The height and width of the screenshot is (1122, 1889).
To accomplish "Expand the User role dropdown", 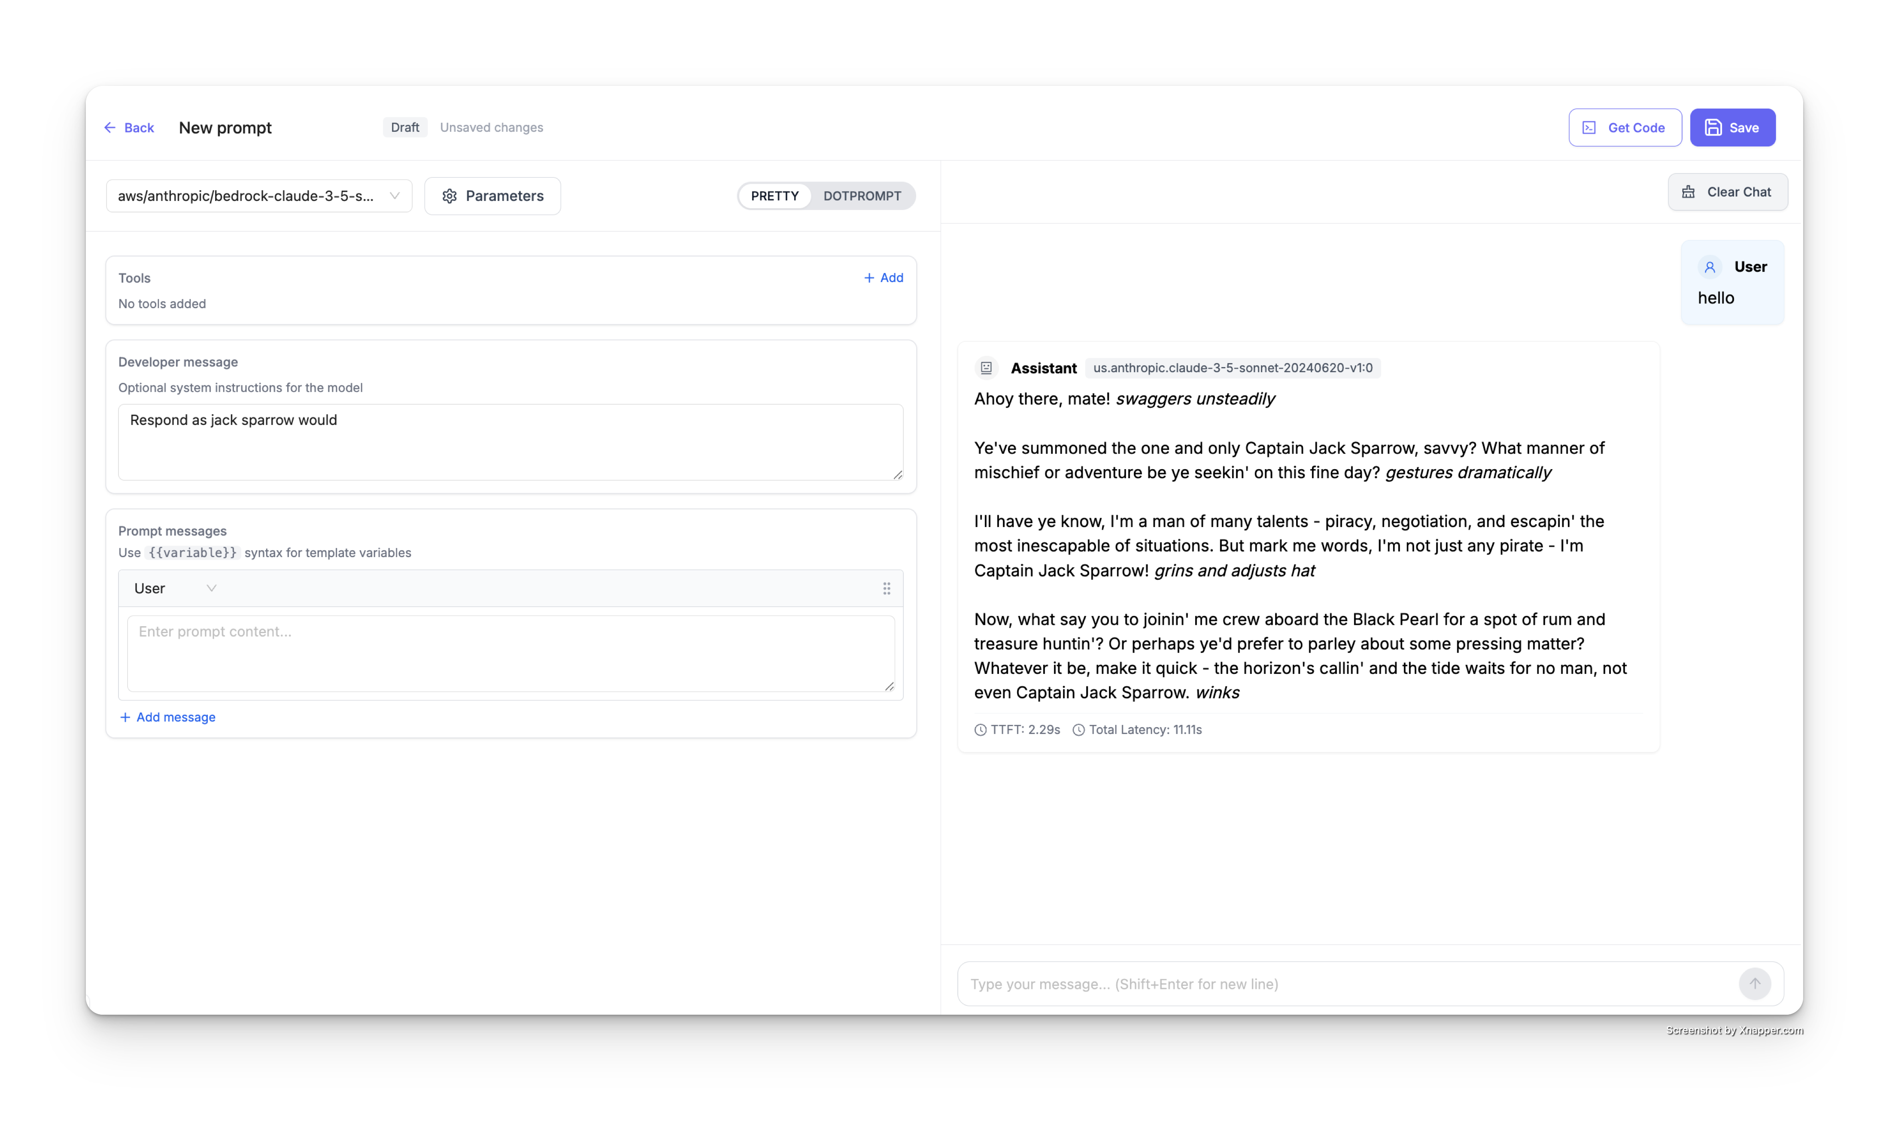I will 175,588.
